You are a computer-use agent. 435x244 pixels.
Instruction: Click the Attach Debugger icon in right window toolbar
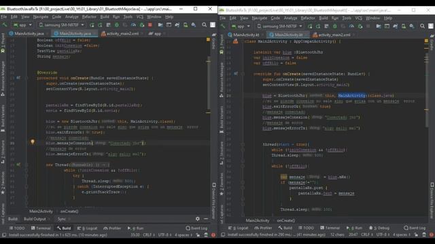pyautogui.click(x=360, y=26)
